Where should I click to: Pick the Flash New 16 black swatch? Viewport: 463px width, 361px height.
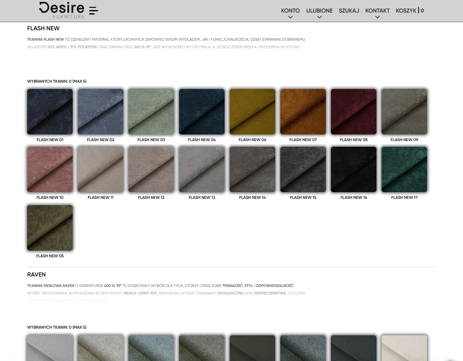pos(354,169)
